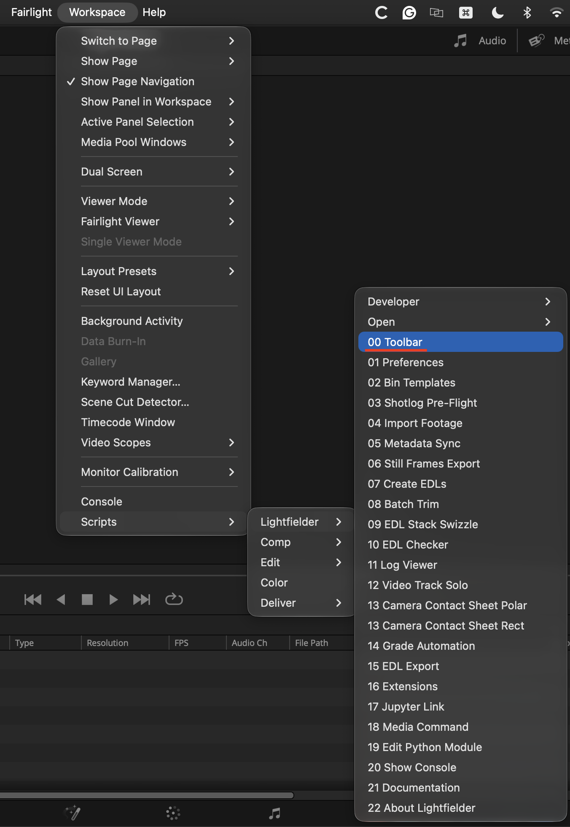
Task: Expand Monitor Calibration submenu
Action: (153, 472)
